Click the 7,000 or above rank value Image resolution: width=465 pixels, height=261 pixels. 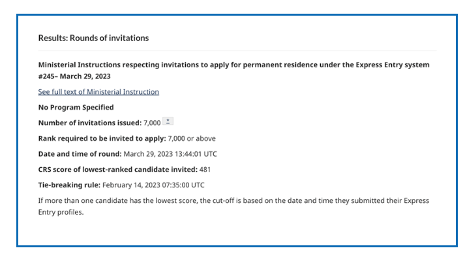(x=192, y=138)
